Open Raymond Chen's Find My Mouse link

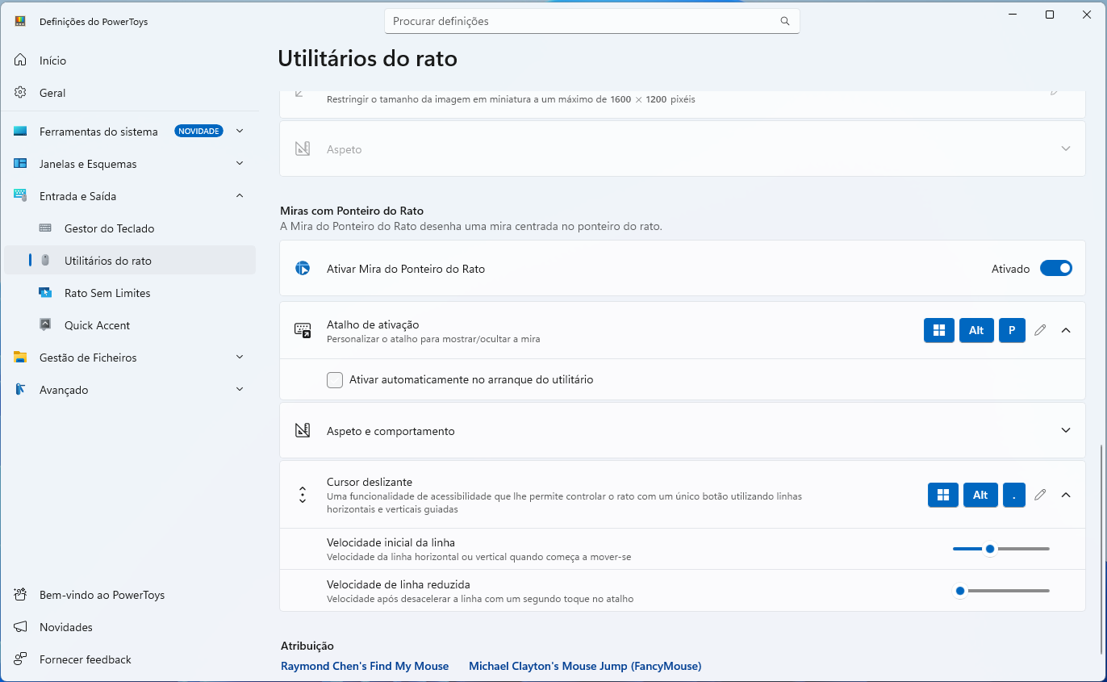(x=364, y=666)
